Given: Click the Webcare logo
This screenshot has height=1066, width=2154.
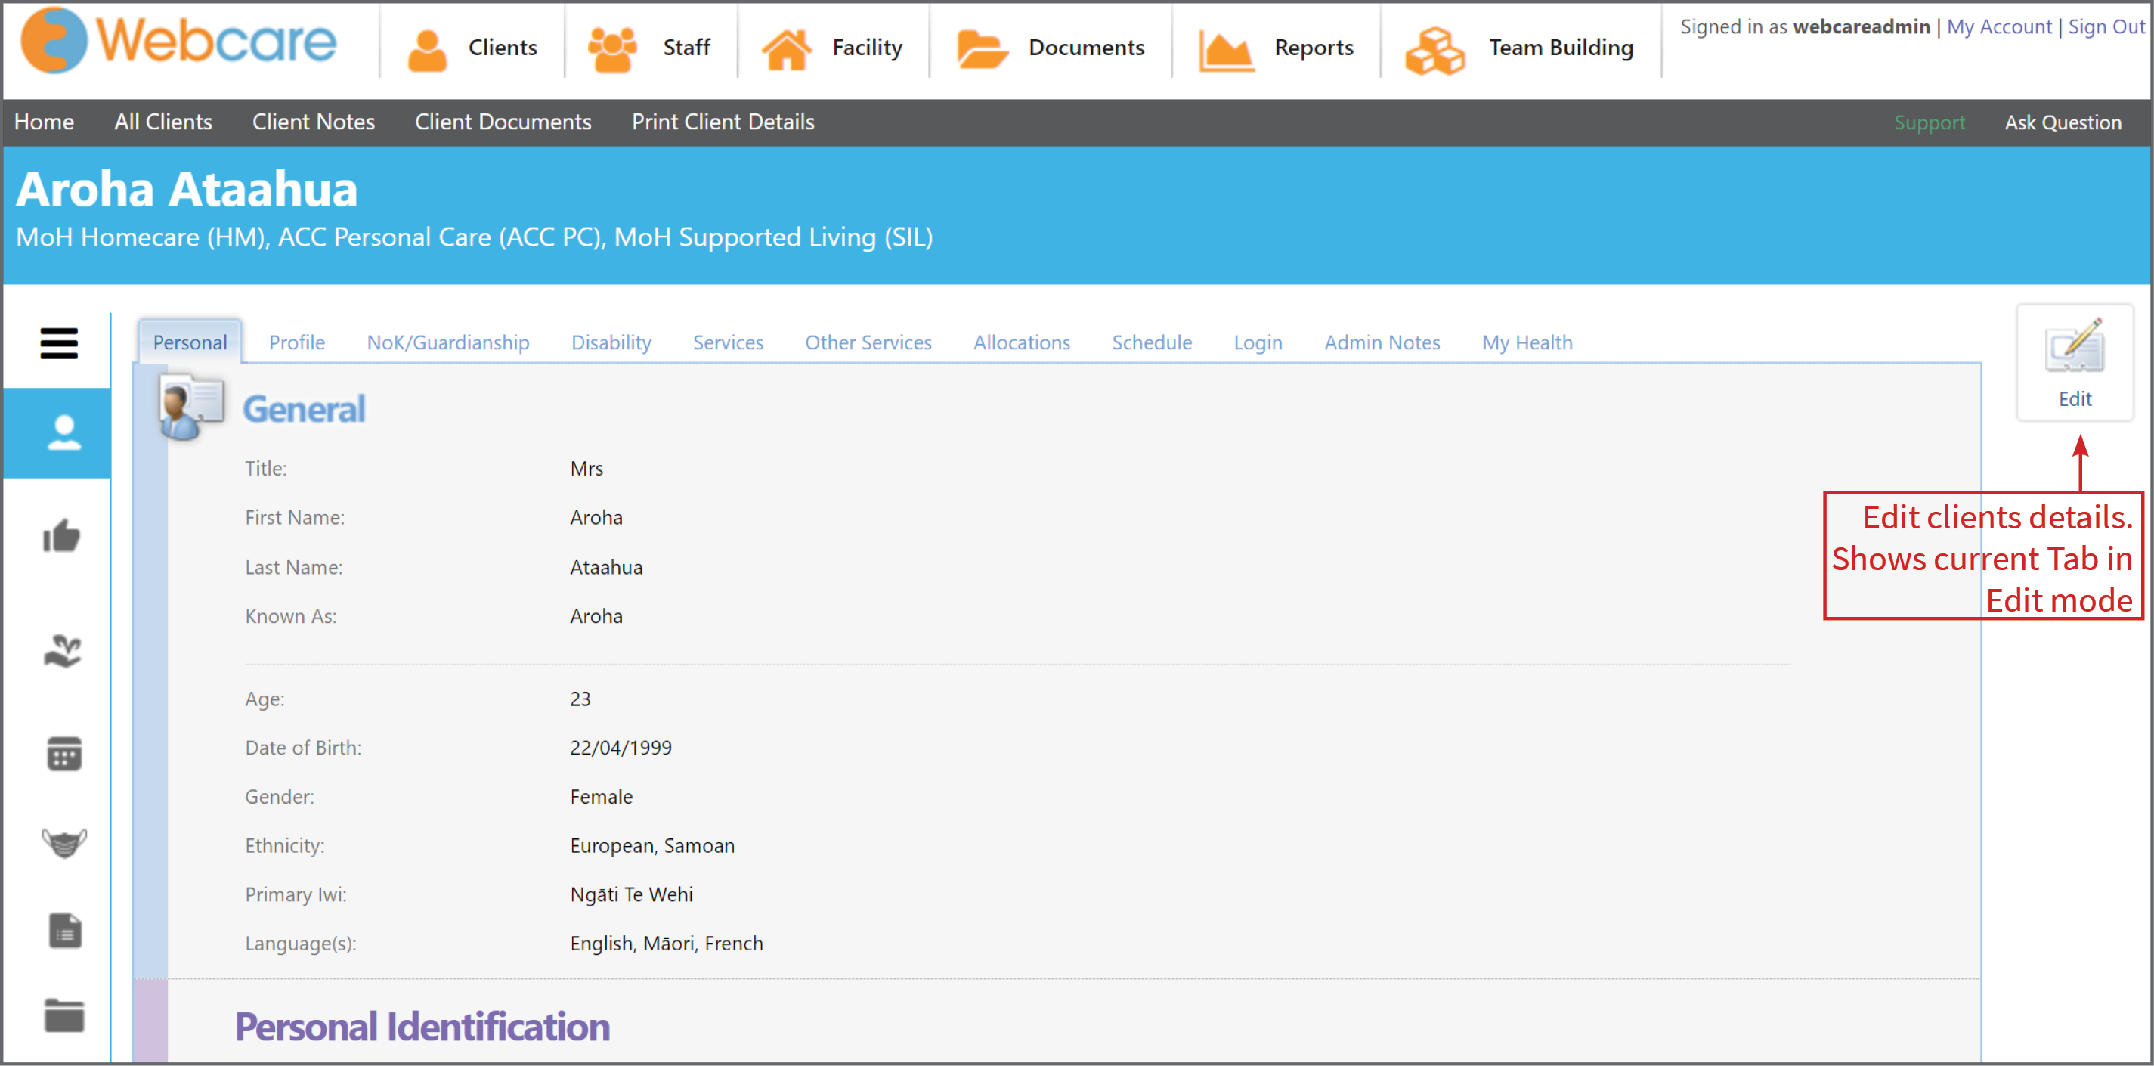Looking at the screenshot, I should tap(178, 40).
